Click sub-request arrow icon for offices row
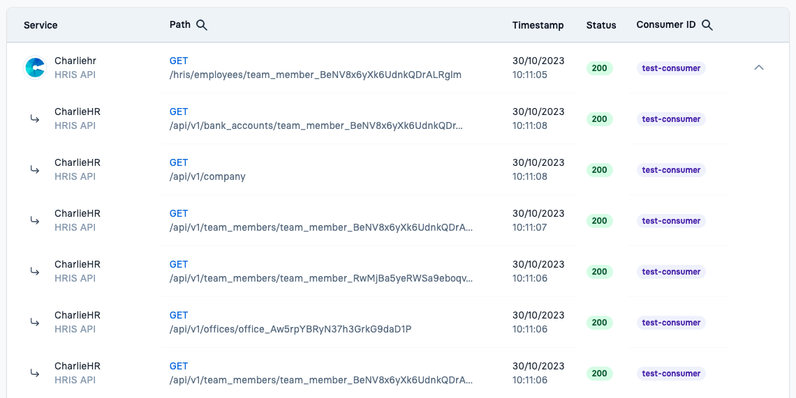 tap(34, 322)
